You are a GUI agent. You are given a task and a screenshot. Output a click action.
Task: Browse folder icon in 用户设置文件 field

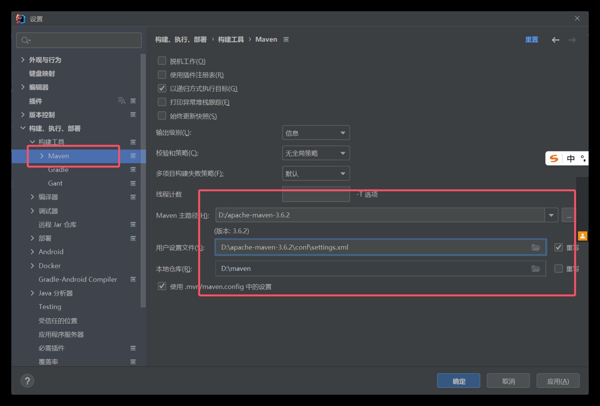pos(535,247)
